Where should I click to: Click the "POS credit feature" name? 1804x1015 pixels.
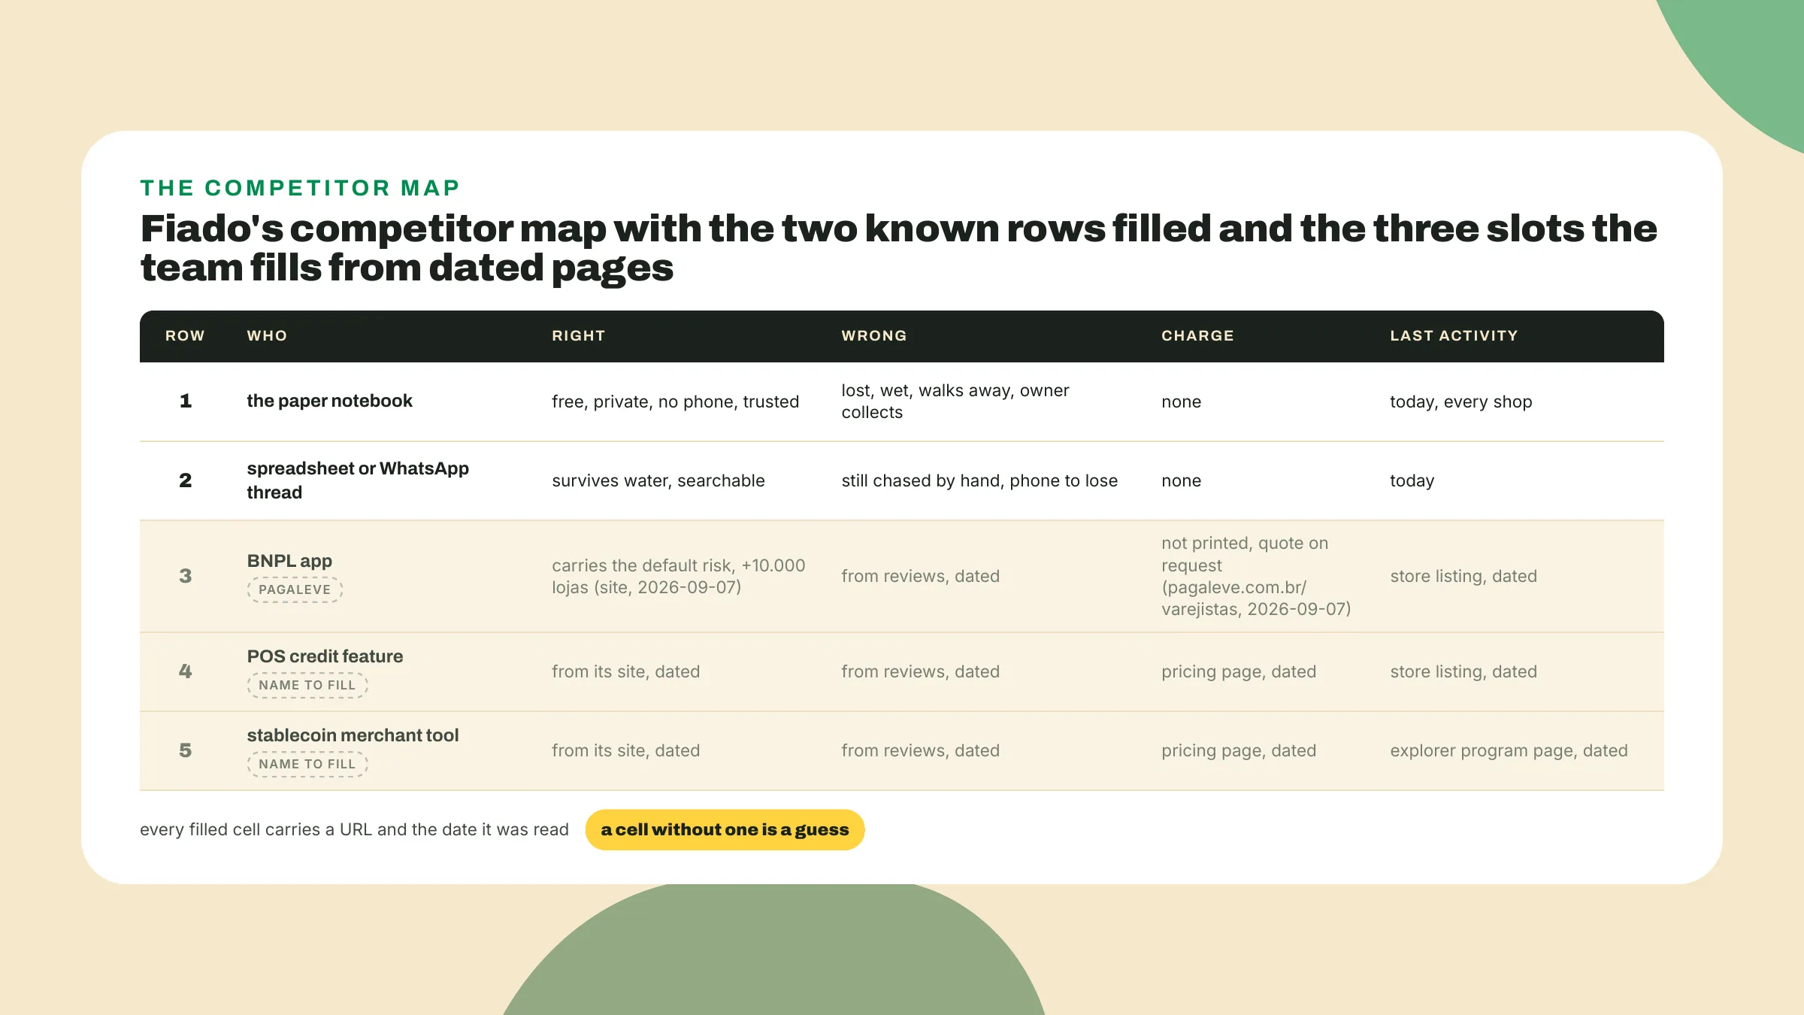tap(325, 656)
